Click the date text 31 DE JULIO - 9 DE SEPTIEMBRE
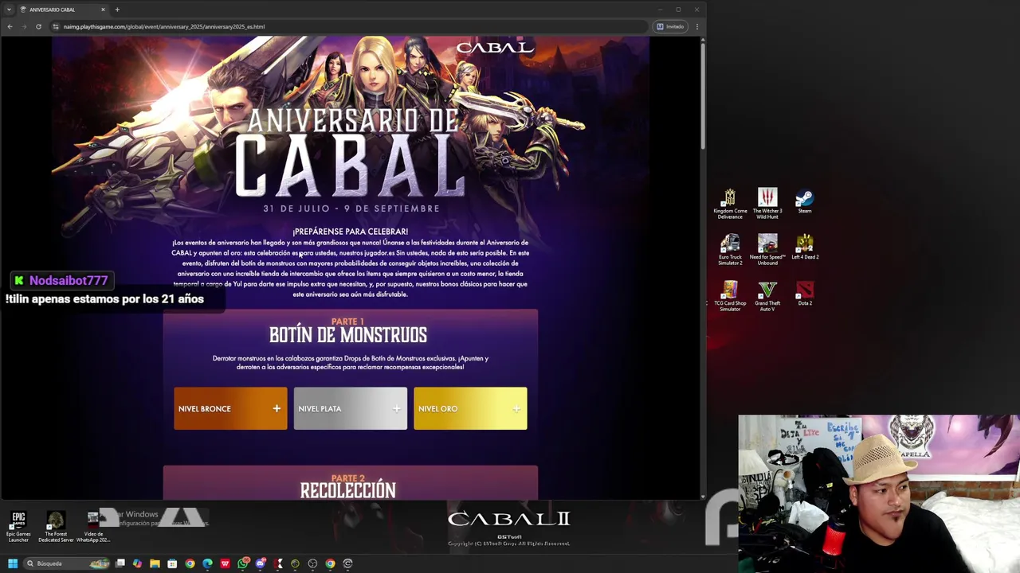The image size is (1020, 573). (351, 209)
